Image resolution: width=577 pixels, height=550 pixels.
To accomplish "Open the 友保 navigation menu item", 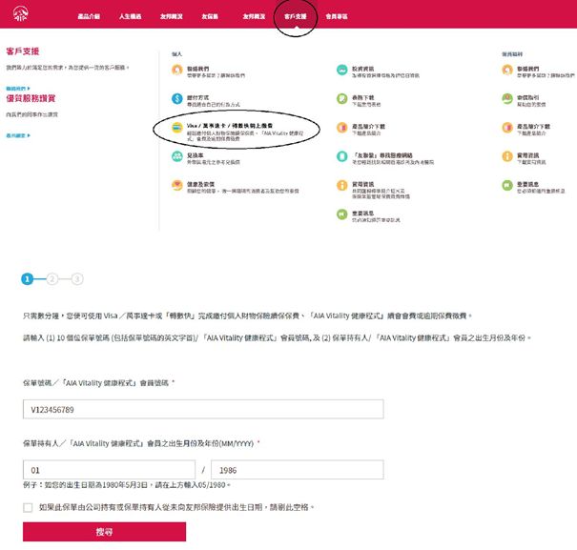I will click(x=210, y=16).
